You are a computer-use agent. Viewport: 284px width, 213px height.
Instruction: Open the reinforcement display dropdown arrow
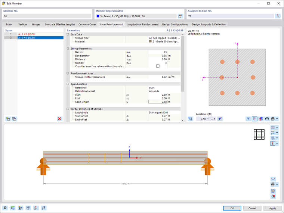click(277, 143)
